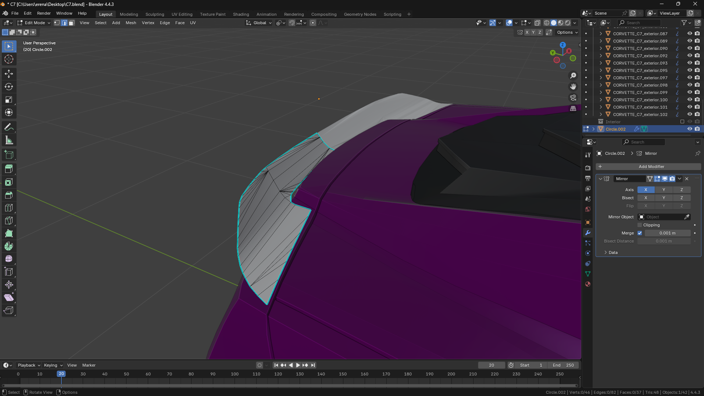Screen dimensions: 704x396
Task: Enable the Clipping checkbox
Action: click(x=640, y=225)
